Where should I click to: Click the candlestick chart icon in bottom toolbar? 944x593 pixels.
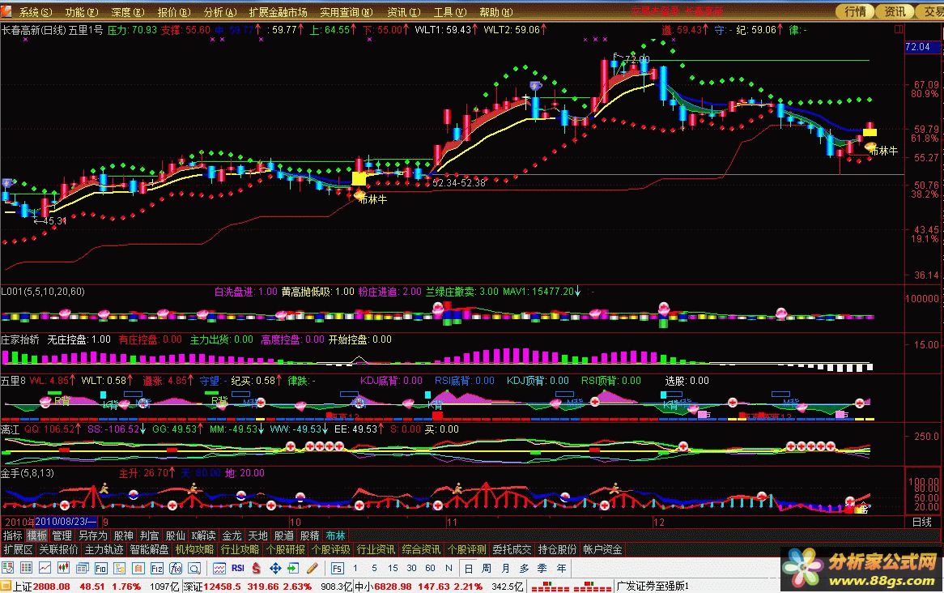pyautogui.click(x=63, y=569)
